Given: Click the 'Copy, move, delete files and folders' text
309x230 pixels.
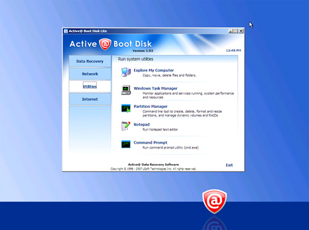Looking at the screenshot, I should (169, 75).
